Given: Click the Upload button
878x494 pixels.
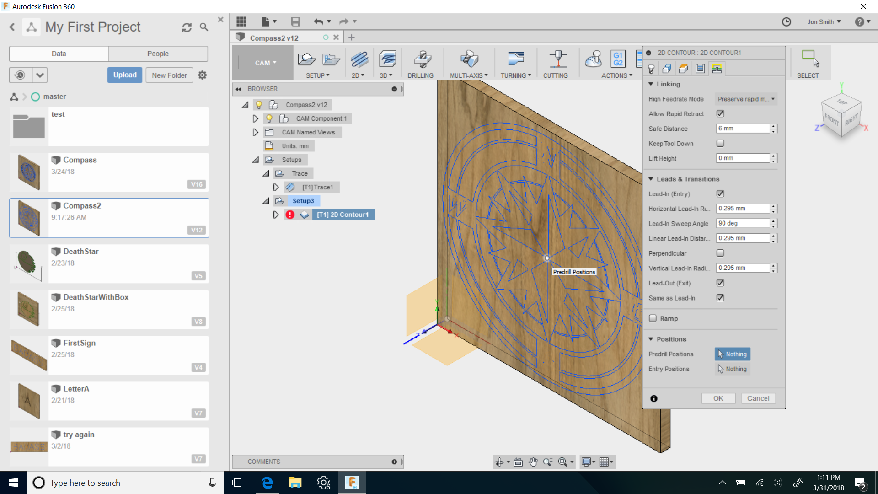Looking at the screenshot, I should point(124,75).
